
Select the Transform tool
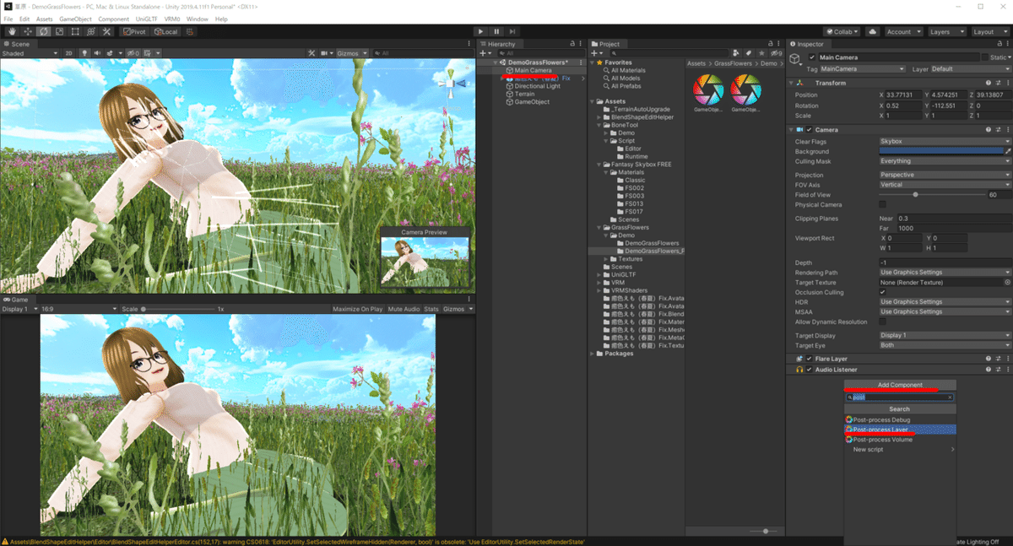(x=91, y=31)
